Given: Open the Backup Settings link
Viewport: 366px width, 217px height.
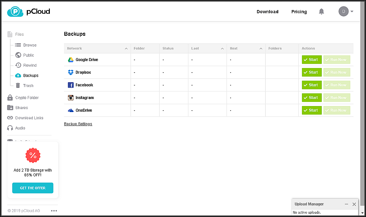Looking at the screenshot, I should (x=78, y=124).
